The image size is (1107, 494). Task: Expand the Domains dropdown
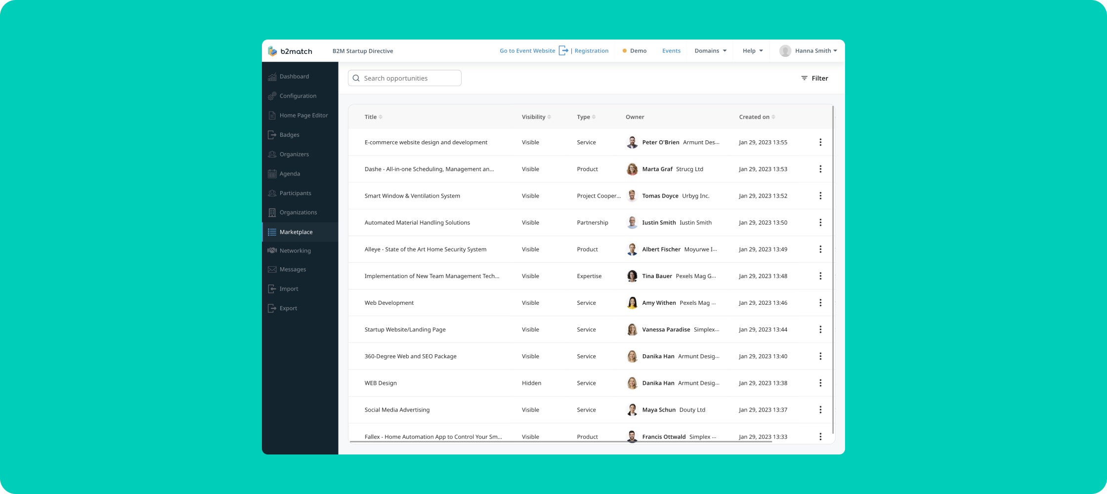coord(710,51)
